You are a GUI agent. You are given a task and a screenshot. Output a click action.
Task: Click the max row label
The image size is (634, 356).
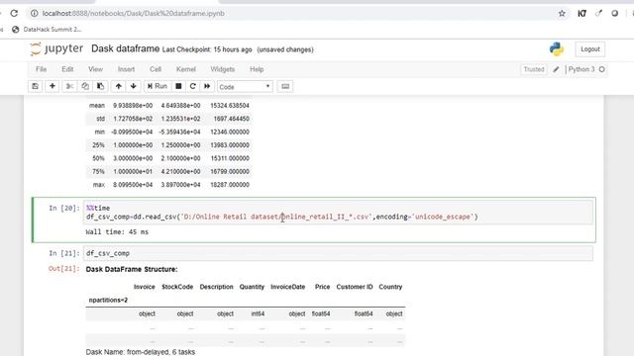coord(99,185)
